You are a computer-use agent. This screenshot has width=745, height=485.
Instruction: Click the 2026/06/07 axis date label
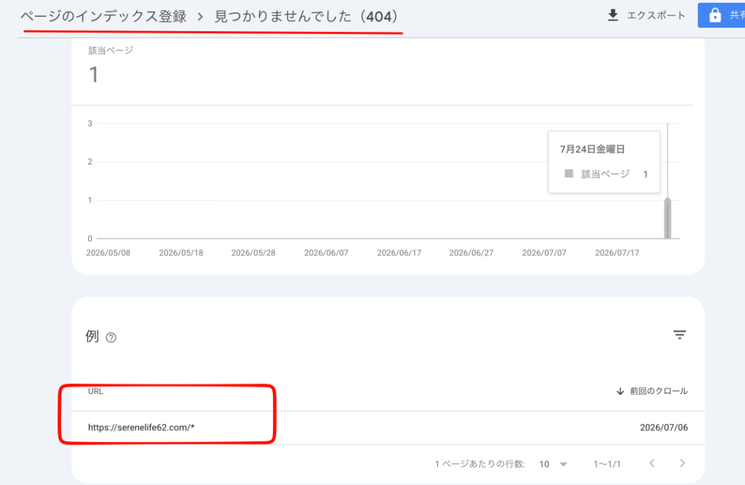tap(326, 253)
